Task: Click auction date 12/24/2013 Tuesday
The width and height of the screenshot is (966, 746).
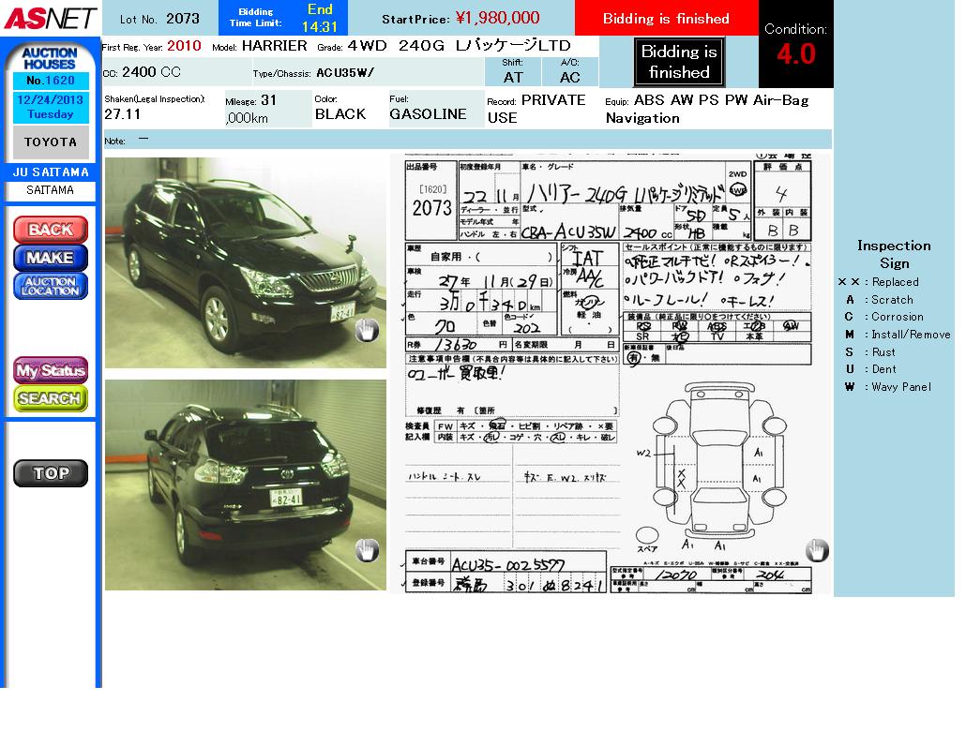Action: (51, 107)
